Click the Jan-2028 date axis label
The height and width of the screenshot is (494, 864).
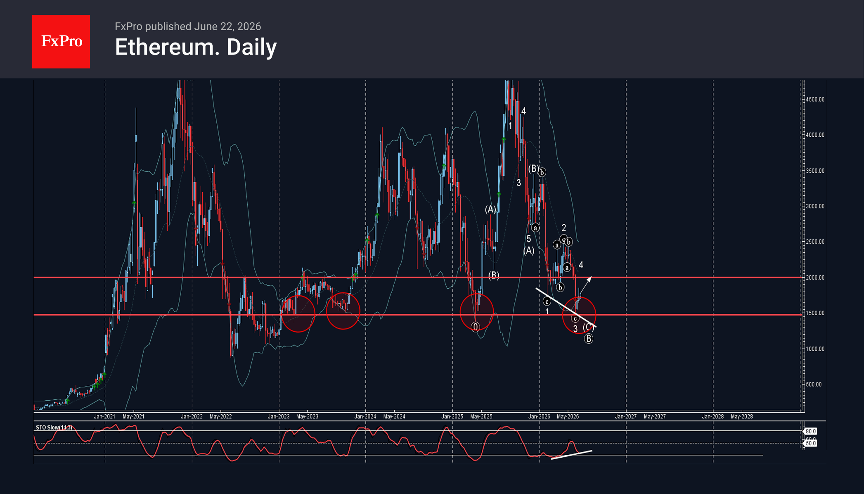pyautogui.click(x=713, y=416)
